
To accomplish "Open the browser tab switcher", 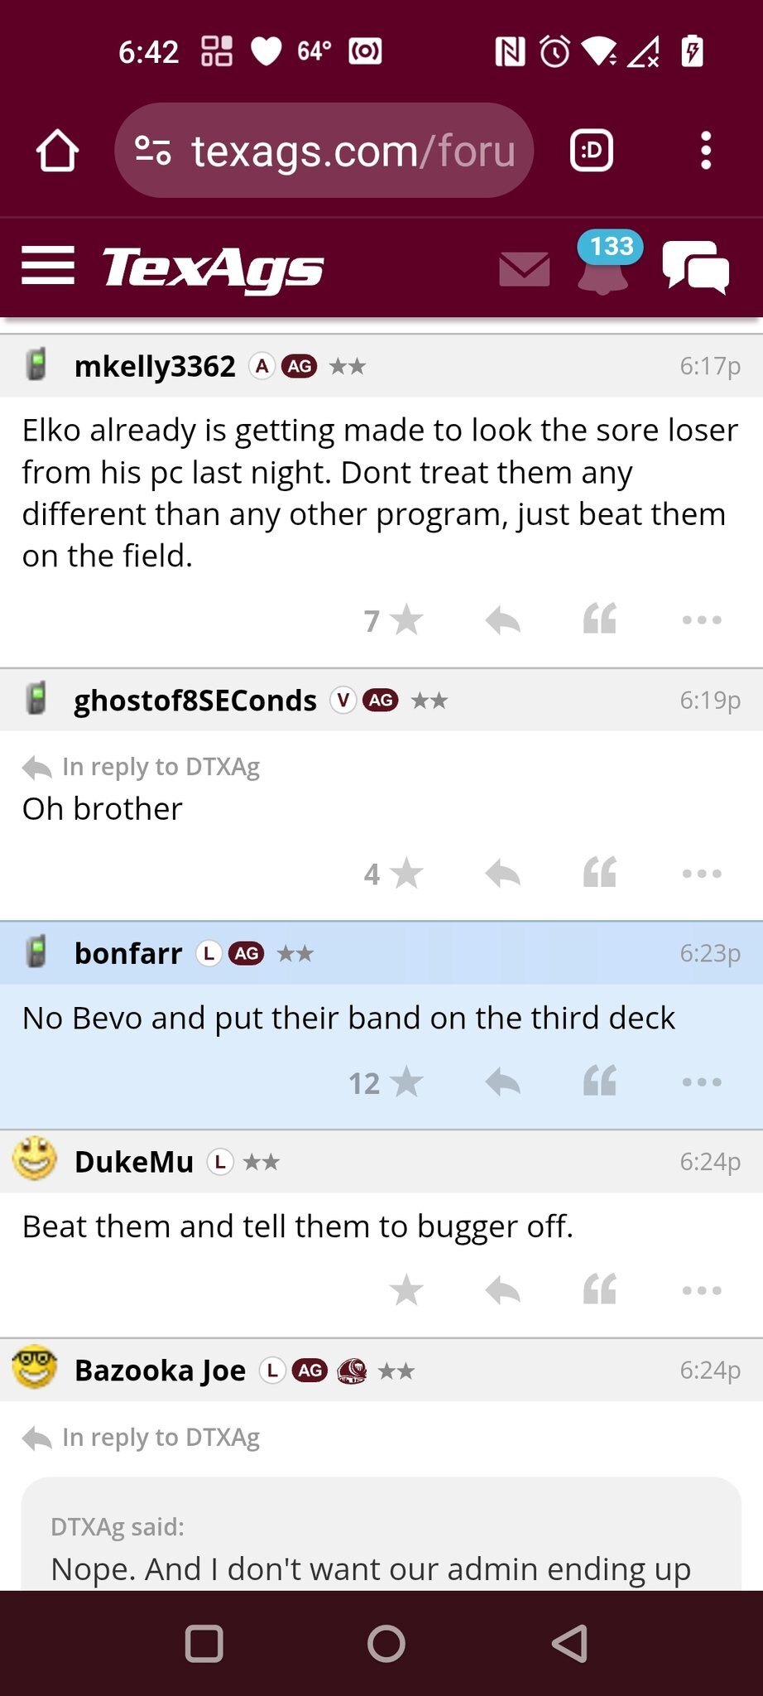I will (x=592, y=151).
